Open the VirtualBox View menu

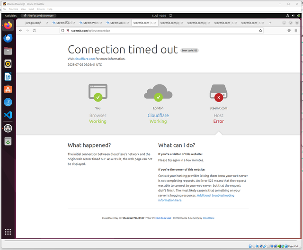[x=23, y=9]
